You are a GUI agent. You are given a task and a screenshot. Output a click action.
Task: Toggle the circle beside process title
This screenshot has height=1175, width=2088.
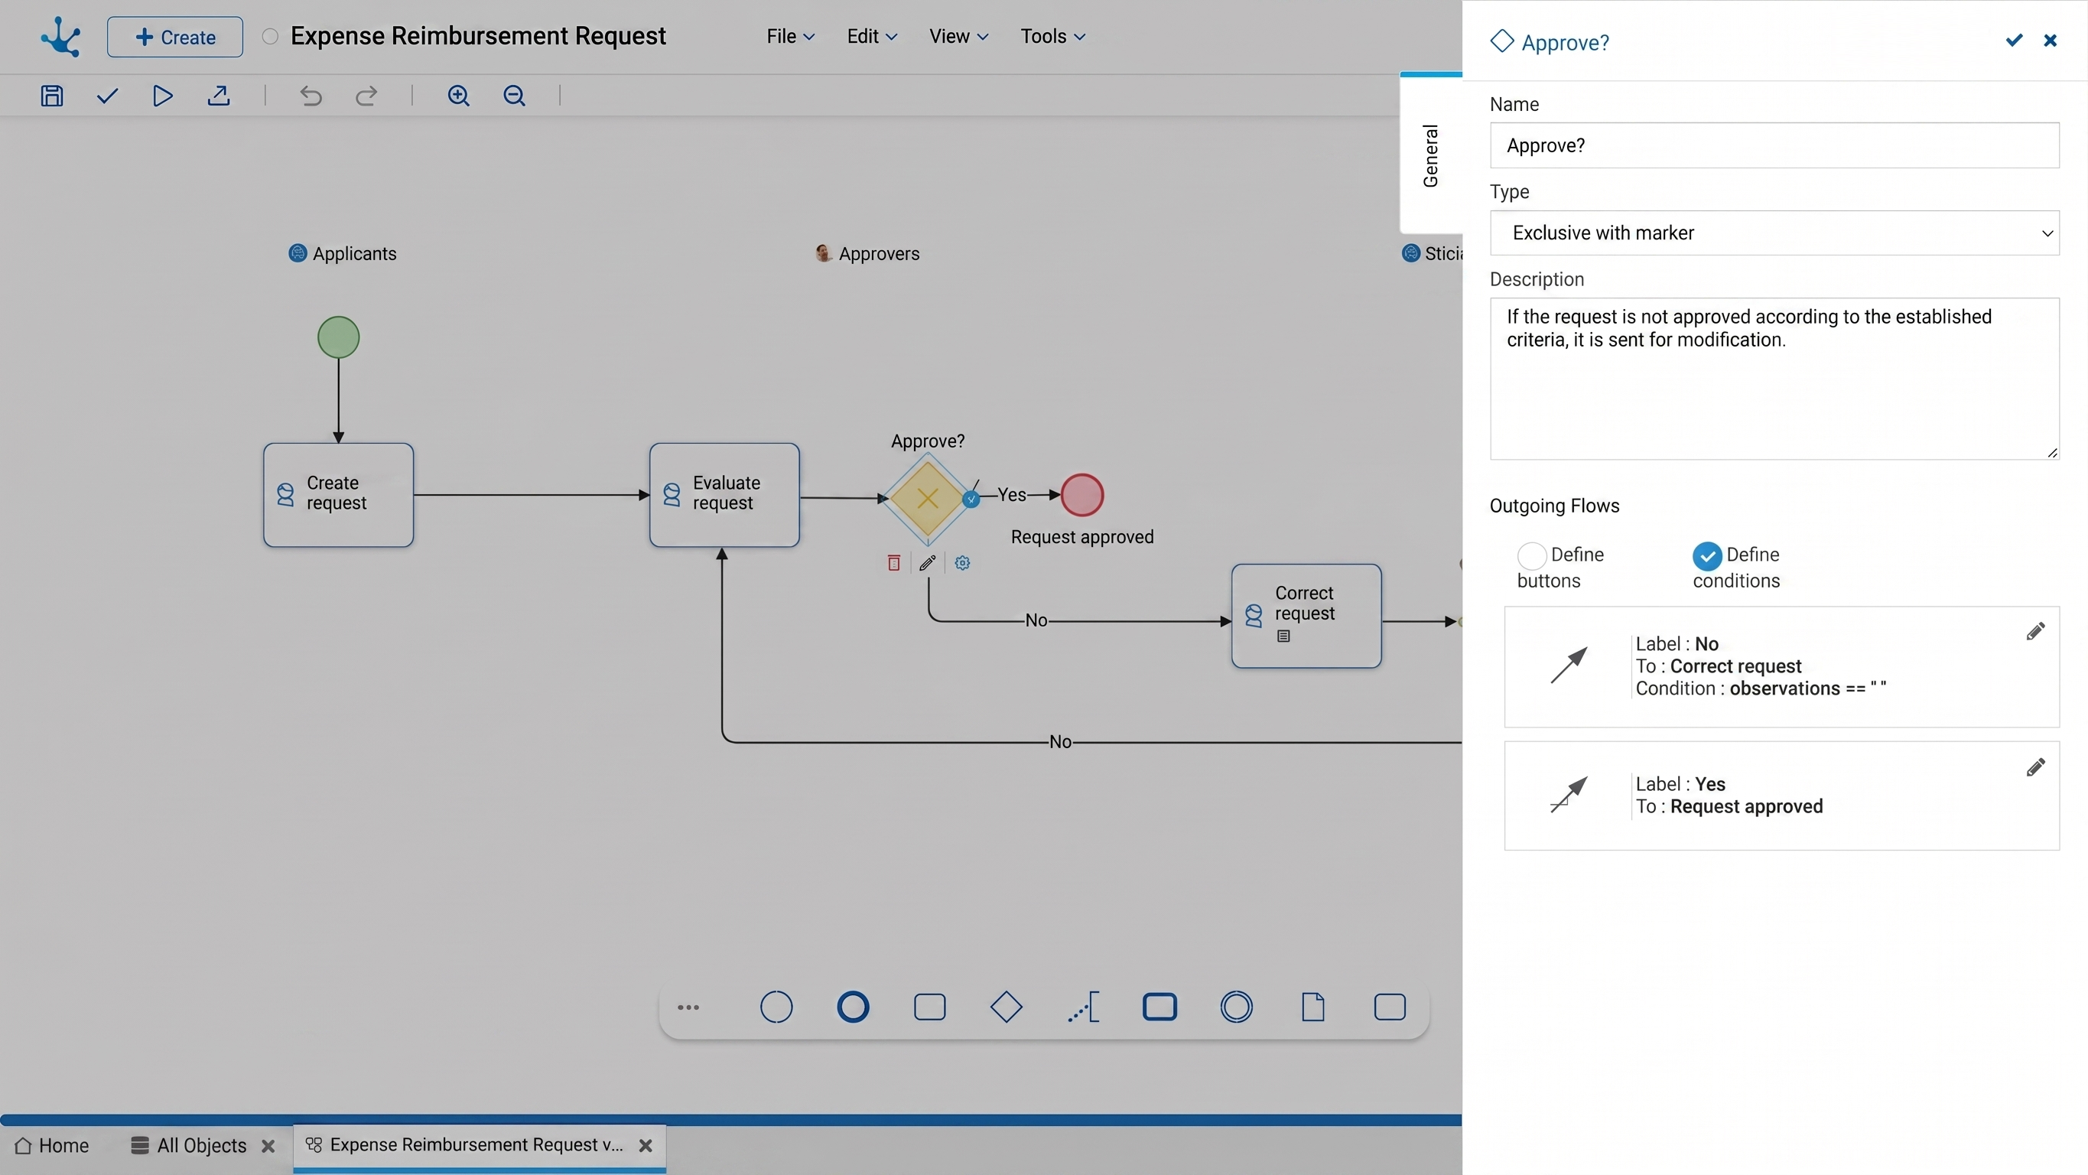[x=271, y=37]
